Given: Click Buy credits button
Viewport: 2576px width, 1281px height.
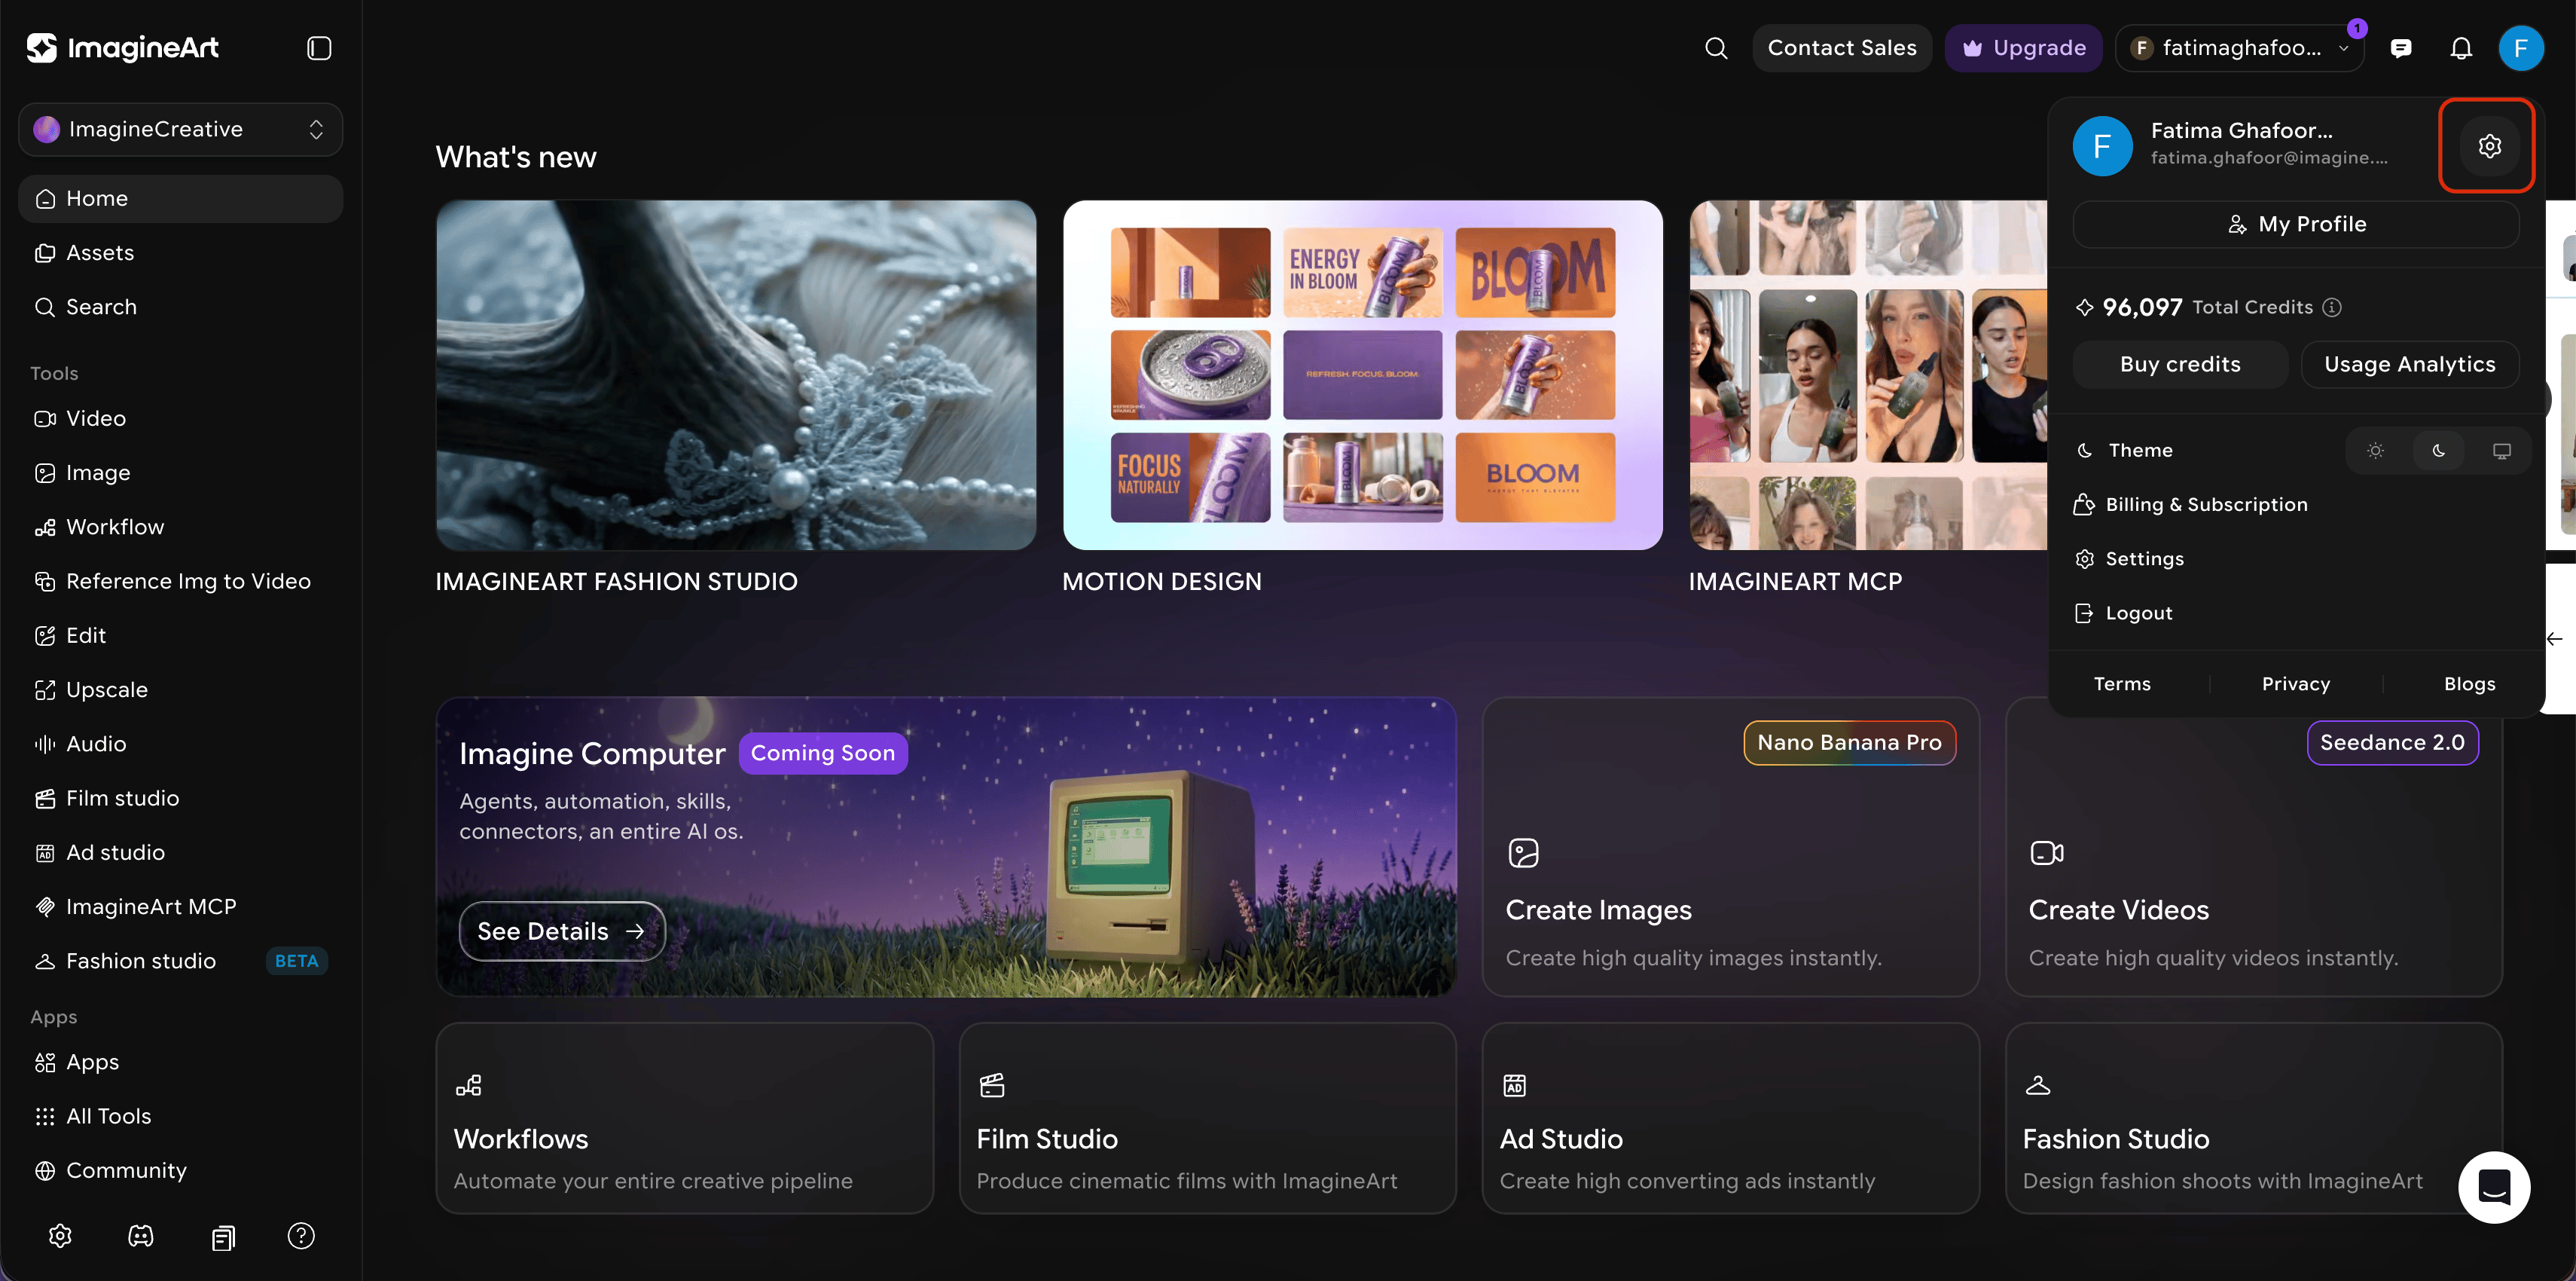Looking at the screenshot, I should pyautogui.click(x=2180, y=364).
